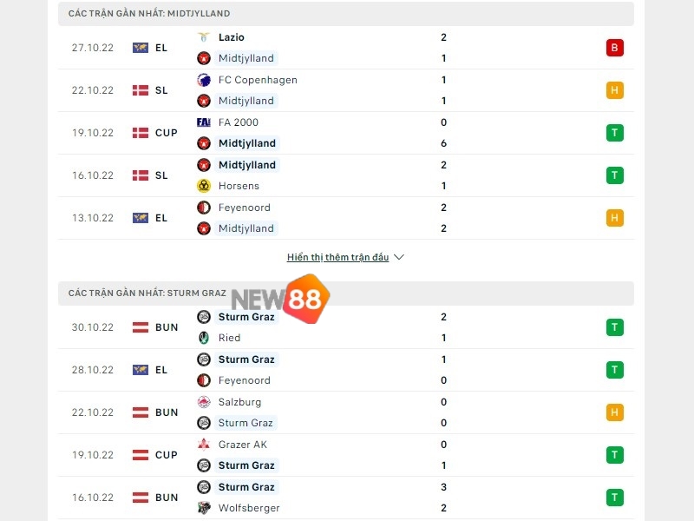The image size is (694, 521).
Task: Click the Lazio club crest icon
Action: [206, 37]
